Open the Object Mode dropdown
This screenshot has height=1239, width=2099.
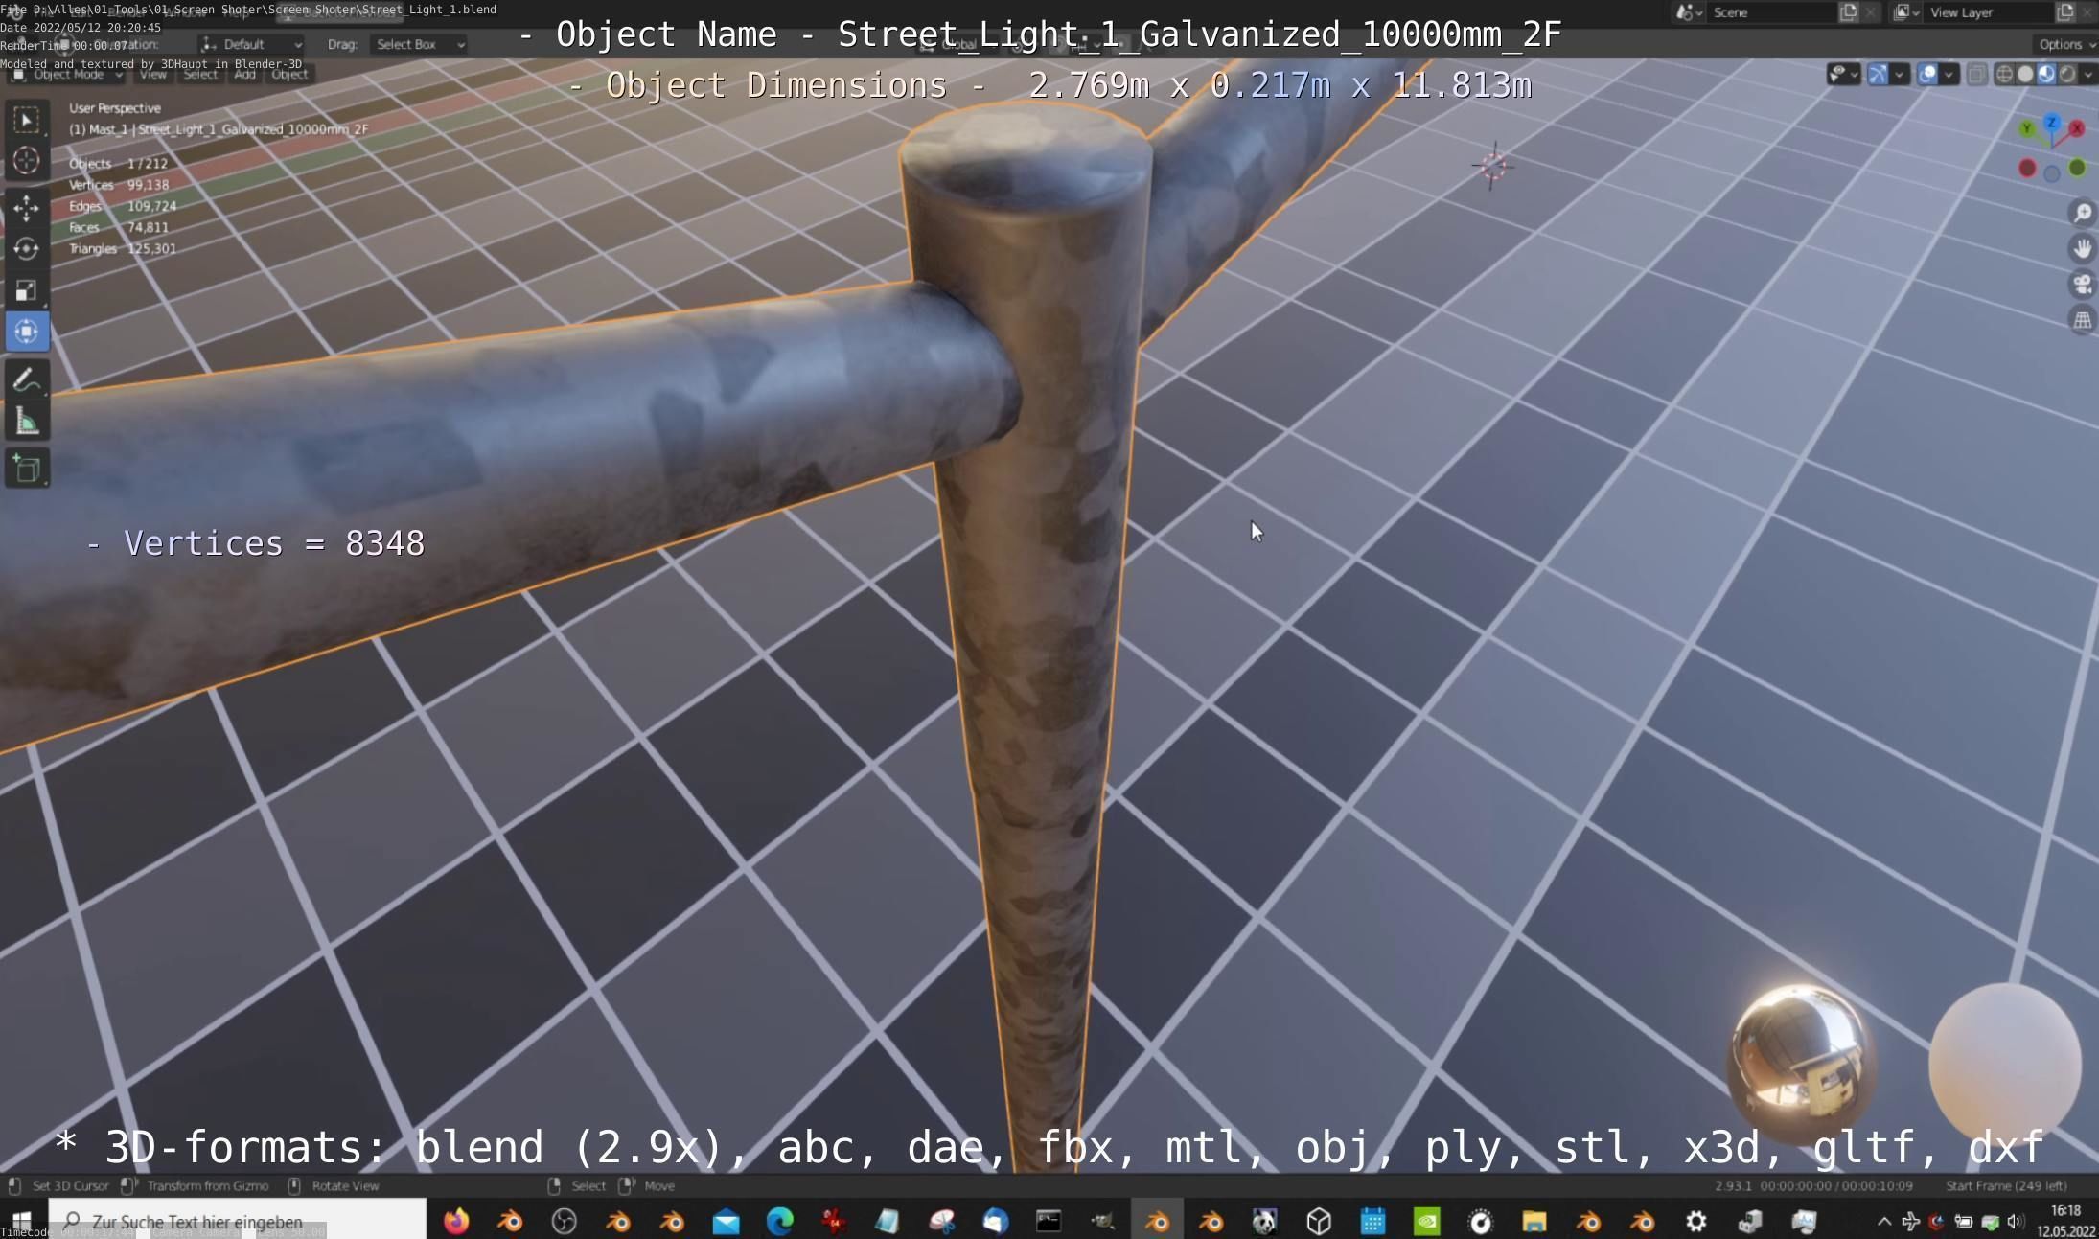click(68, 74)
